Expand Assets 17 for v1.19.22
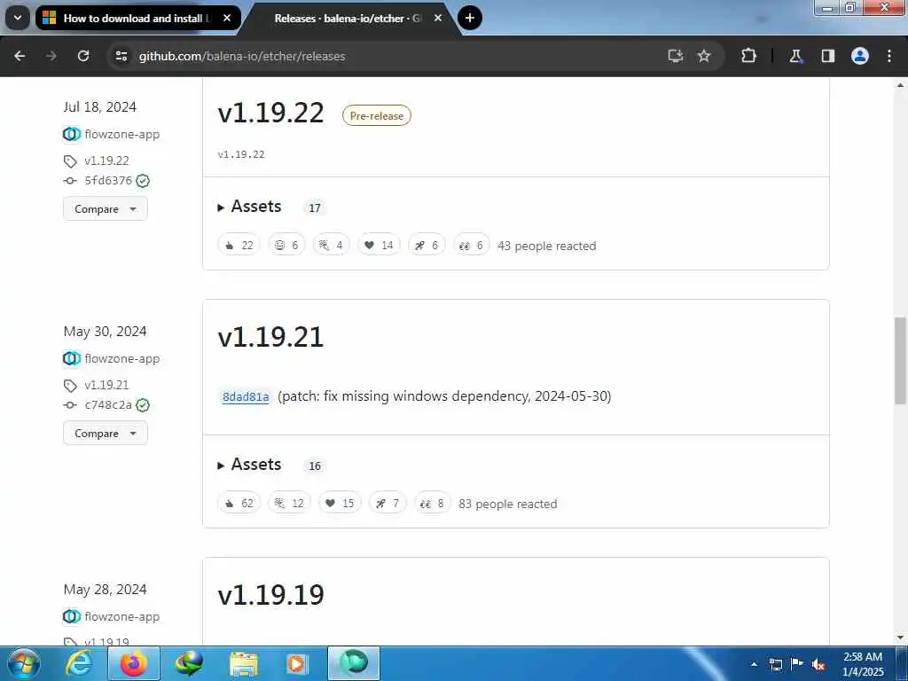Viewport: 908px width, 681px height. (249, 207)
